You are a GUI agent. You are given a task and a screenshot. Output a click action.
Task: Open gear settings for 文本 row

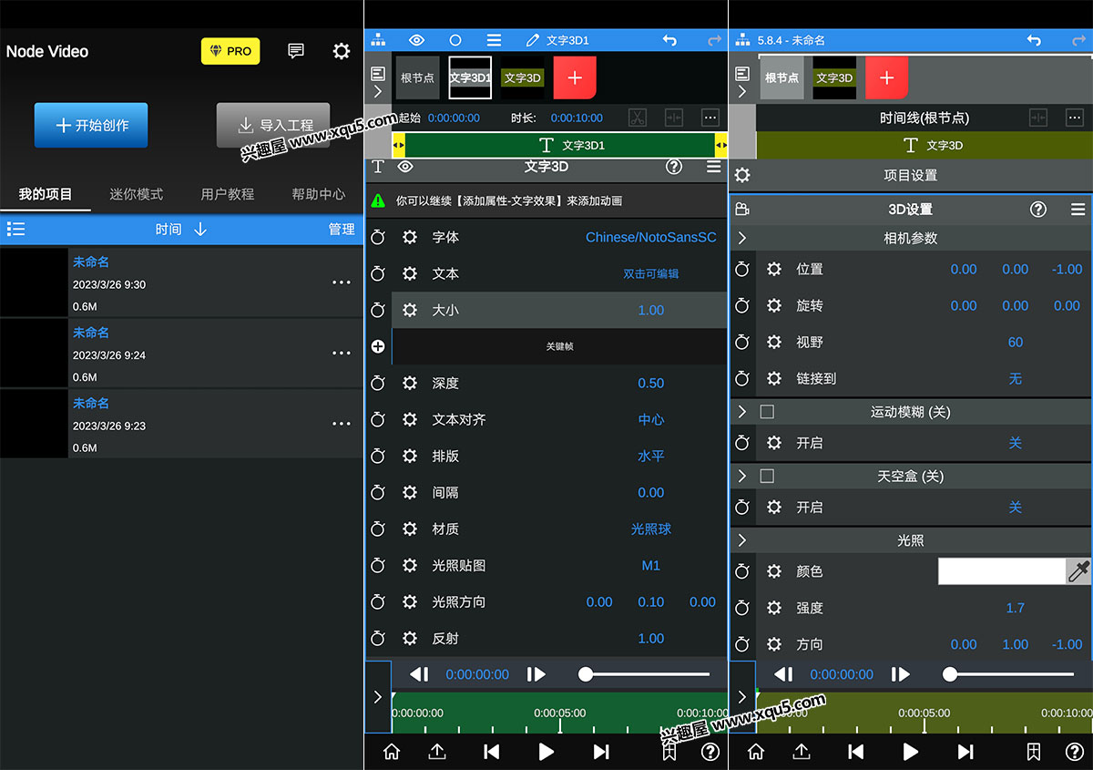point(410,273)
